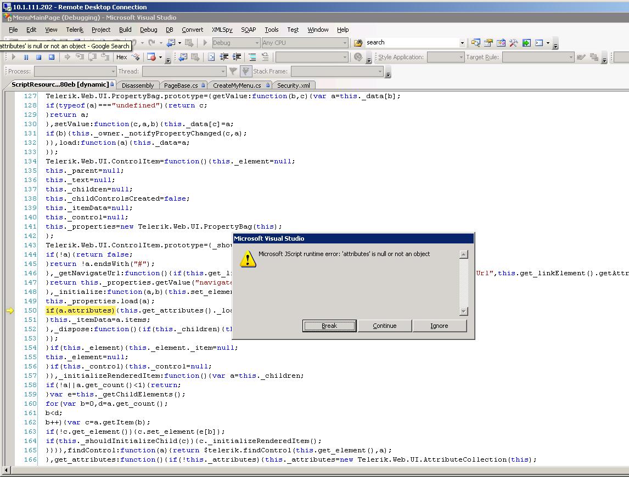This screenshot has width=629, height=477.
Task: Open the Any CPU platform dropdown
Action: 345,43
